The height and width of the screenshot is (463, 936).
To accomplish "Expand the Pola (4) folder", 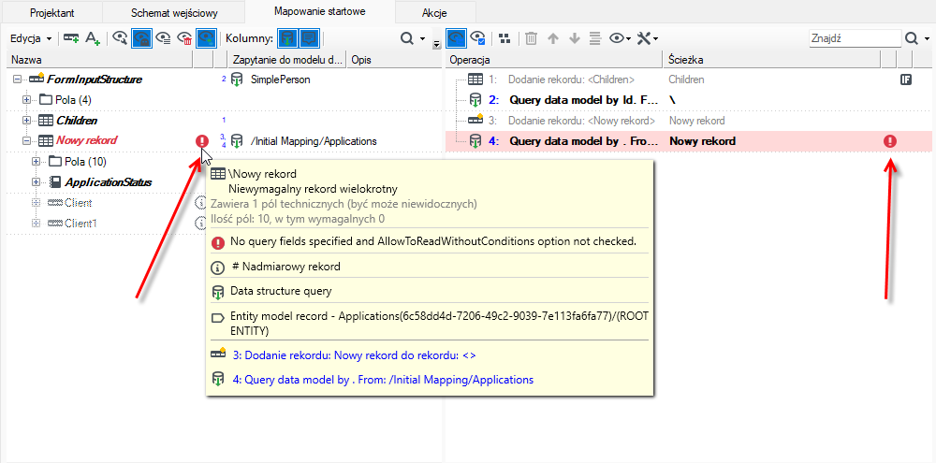I will (26, 100).
